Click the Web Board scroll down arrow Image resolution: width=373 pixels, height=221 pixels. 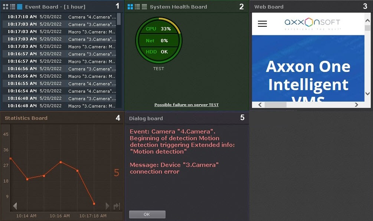[x=367, y=93]
